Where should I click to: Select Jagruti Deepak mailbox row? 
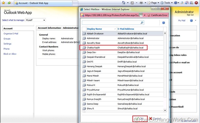coord(122,71)
